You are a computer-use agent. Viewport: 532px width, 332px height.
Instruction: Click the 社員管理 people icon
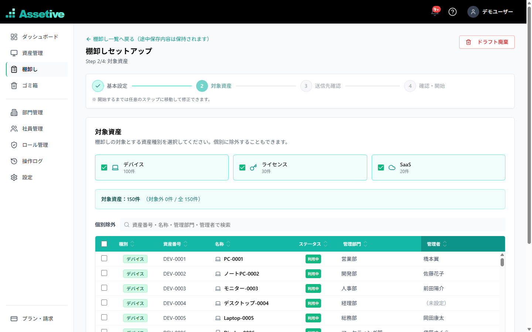14,129
